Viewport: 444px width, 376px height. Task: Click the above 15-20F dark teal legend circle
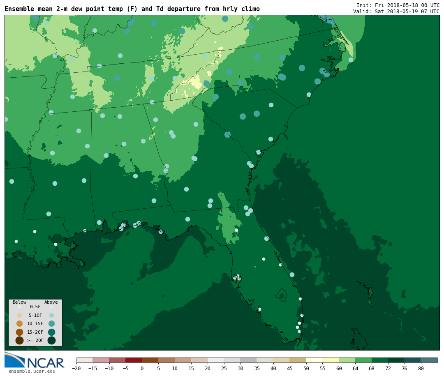tap(51, 332)
